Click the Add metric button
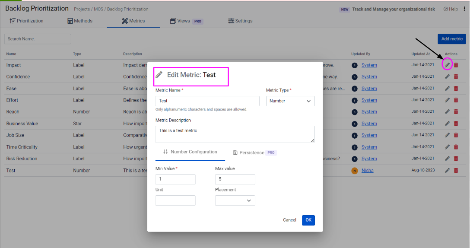Viewport: 470px width, 248px height. pyautogui.click(x=451, y=39)
